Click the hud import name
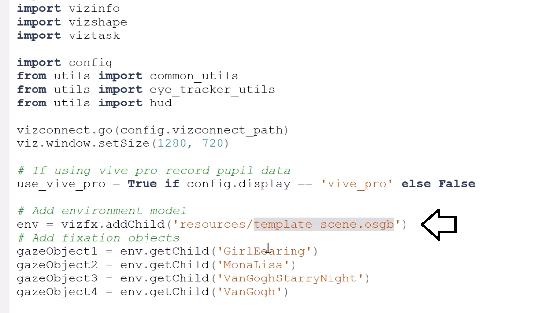Screen dimensions: 552x313 161,103
